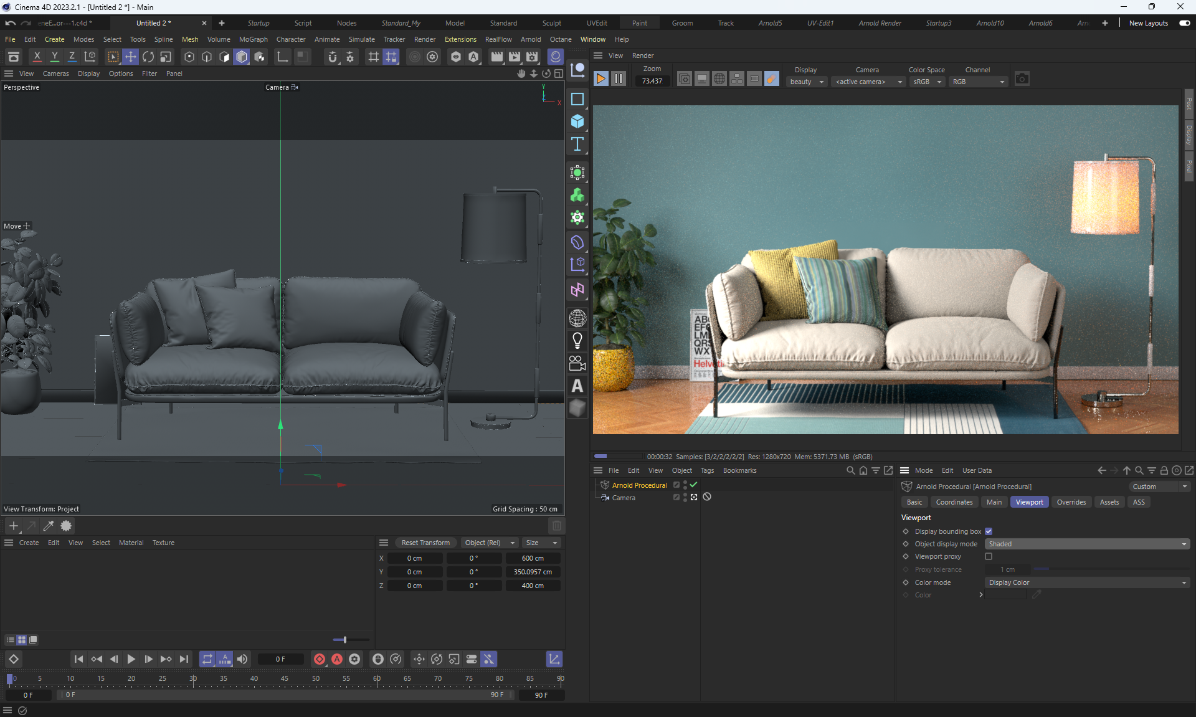Select the Move tool in toolbar
Screen dimensions: 1196x717
(x=131, y=57)
